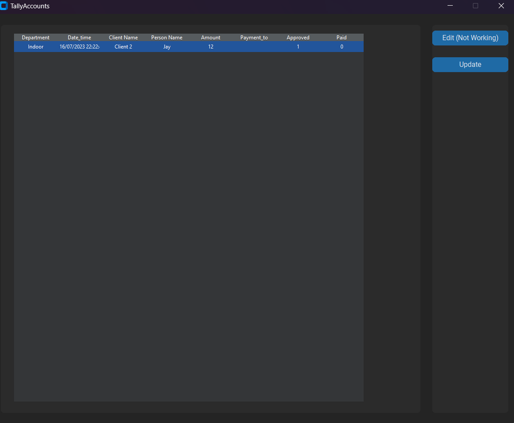Image resolution: width=514 pixels, height=423 pixels.
Task: Click the Amount column header
Action: (210, 38)
